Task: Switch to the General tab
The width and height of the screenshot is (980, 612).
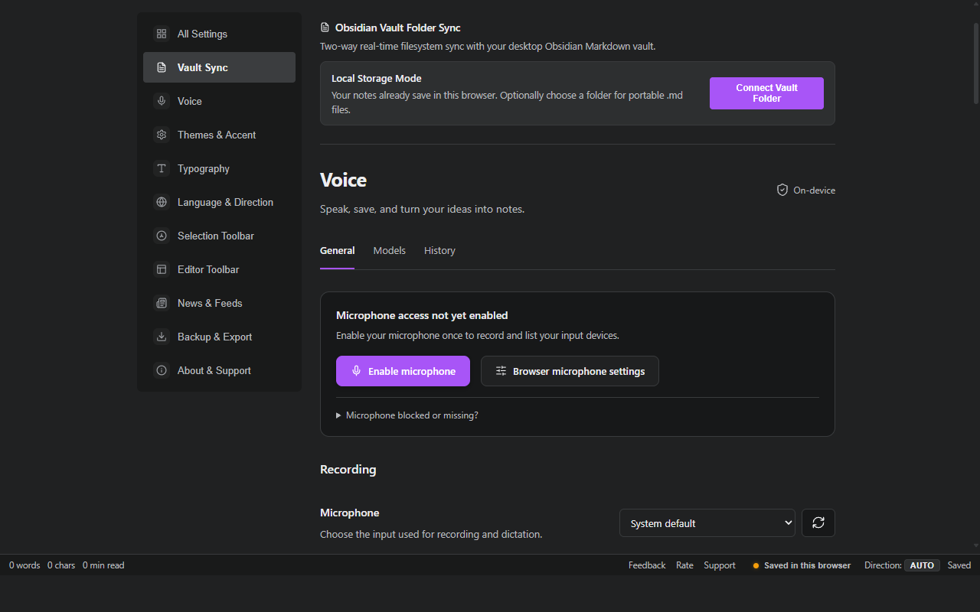Action: (x=337, y=250)
